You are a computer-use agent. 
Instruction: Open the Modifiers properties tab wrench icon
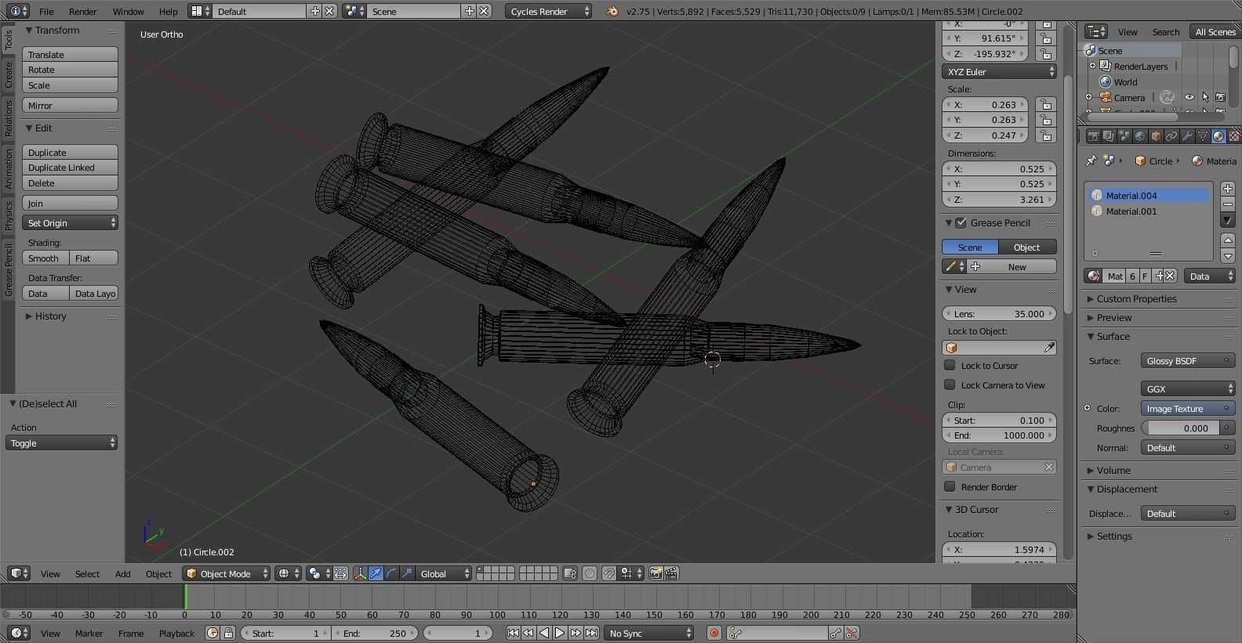tap(1187, 136)
